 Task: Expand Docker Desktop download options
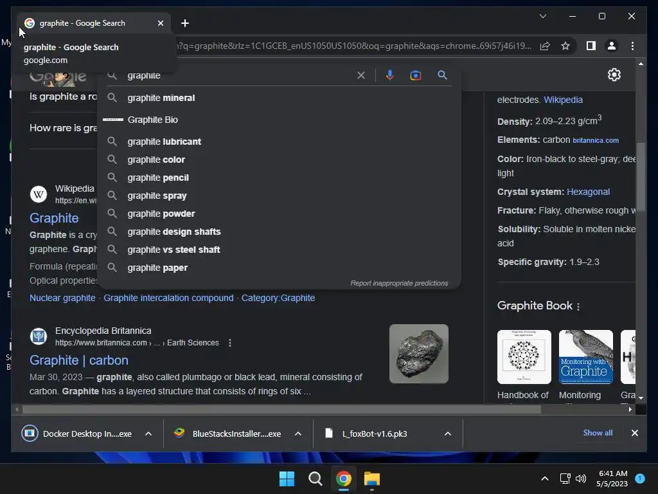coord(148,434)
